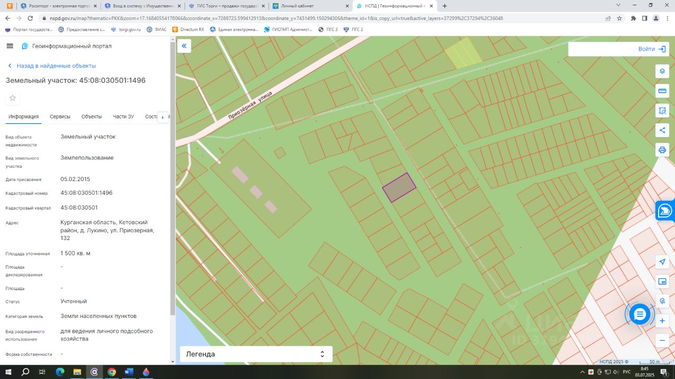The image size is (675, 379).
Task: Open the Windows Start menu
Action: point(8,372)
